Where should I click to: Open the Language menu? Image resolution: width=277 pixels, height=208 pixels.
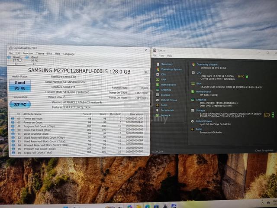pyautogui.click(x=69, y=54)
